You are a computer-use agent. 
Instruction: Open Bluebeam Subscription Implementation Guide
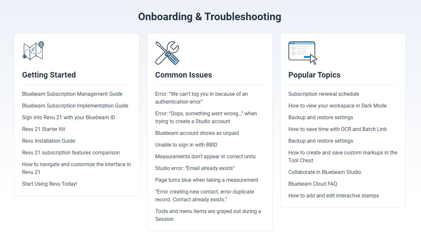click(x=75, y=106)
